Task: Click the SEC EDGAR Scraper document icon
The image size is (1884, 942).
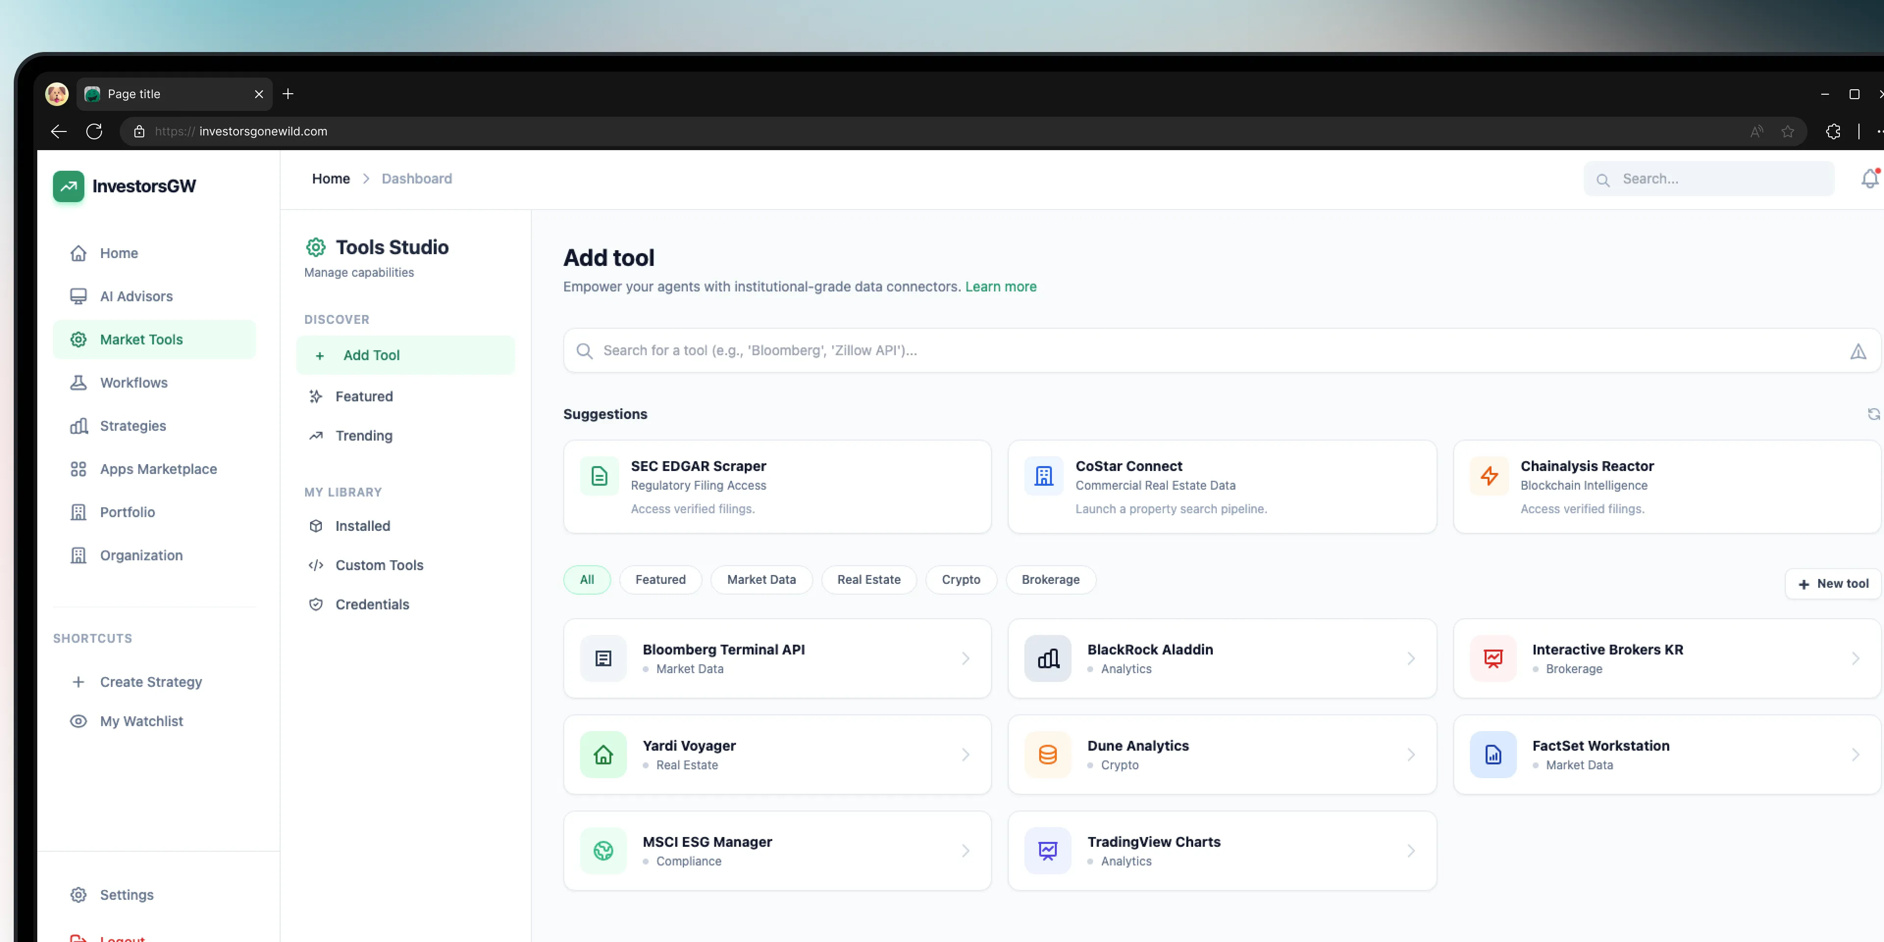Action: coord(599,476)
